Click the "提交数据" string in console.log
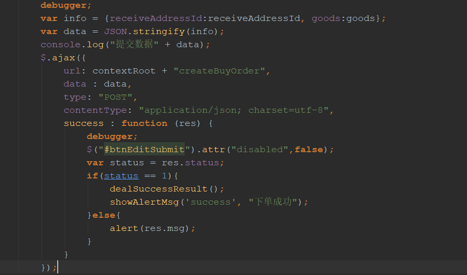Screen dimensions: 467x275 click(x=134, y=45)
